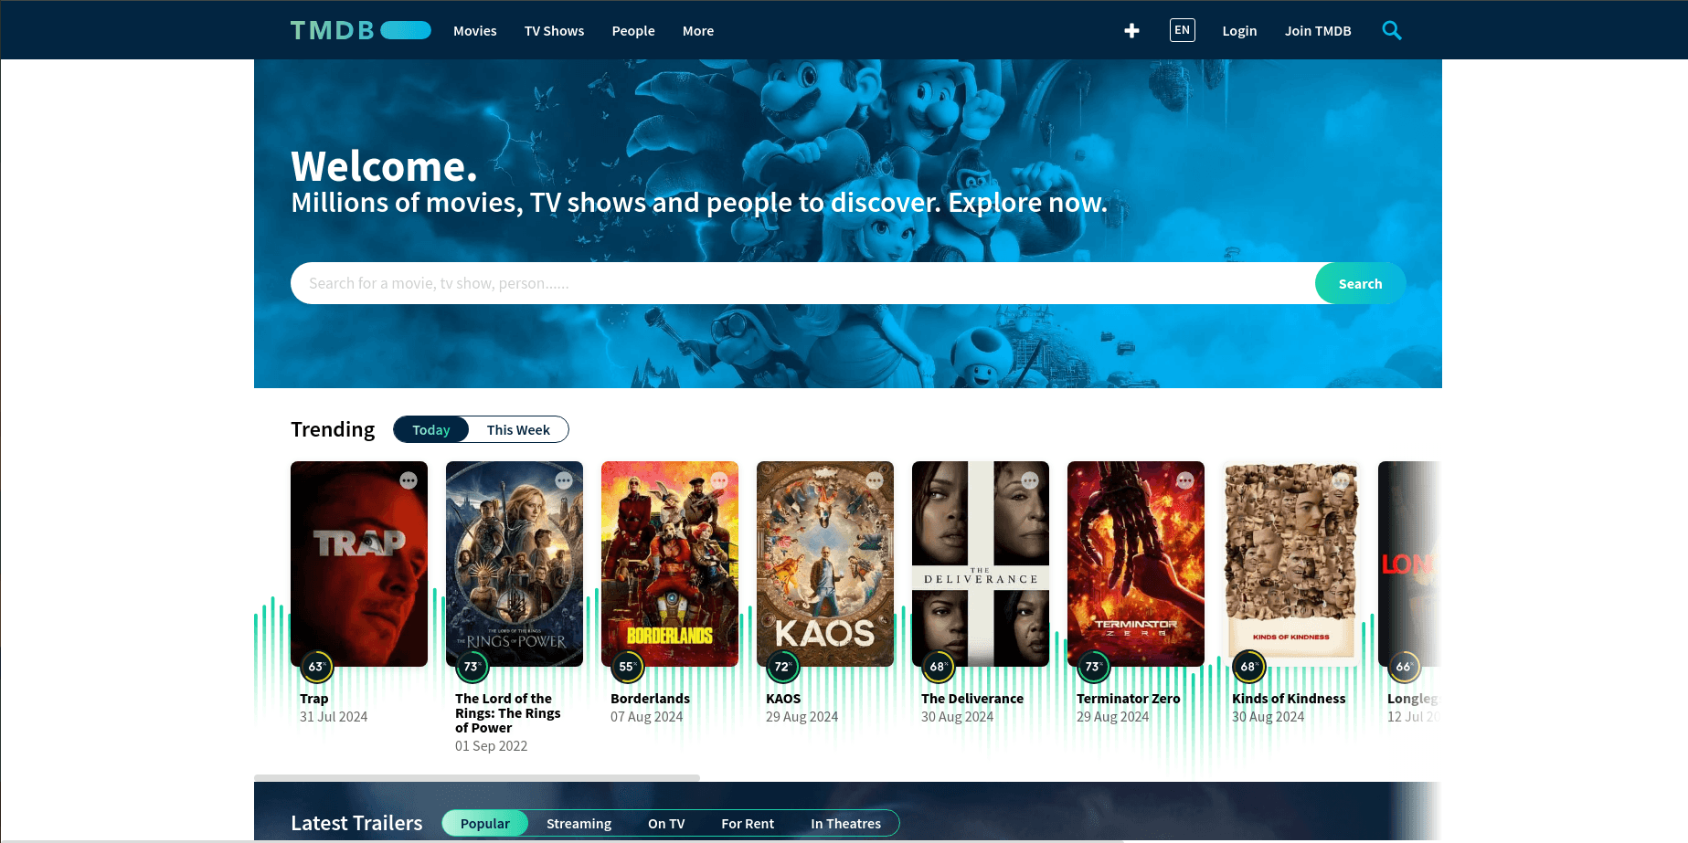
Task: Select the Popular trailers tab
Action: pos(485,824)
